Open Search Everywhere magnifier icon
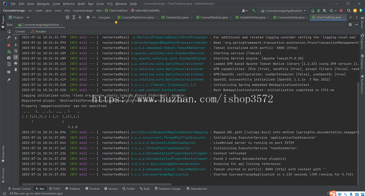Screen dimensions: 365x196 [349, 11]
